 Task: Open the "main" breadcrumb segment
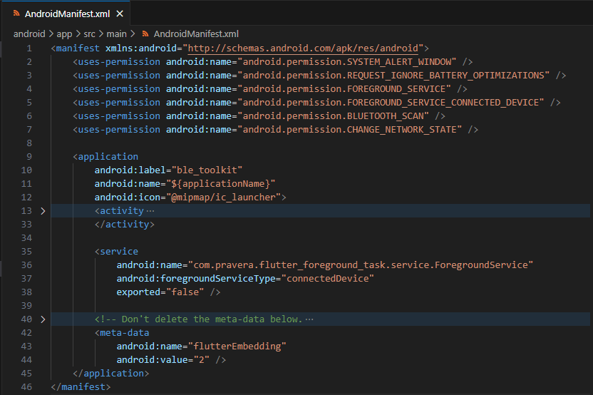(x=118, y=34)
